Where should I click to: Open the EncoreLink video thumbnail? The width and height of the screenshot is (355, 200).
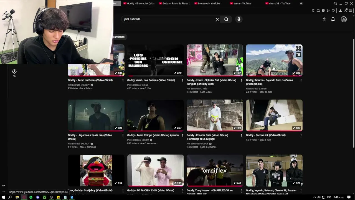274,115
